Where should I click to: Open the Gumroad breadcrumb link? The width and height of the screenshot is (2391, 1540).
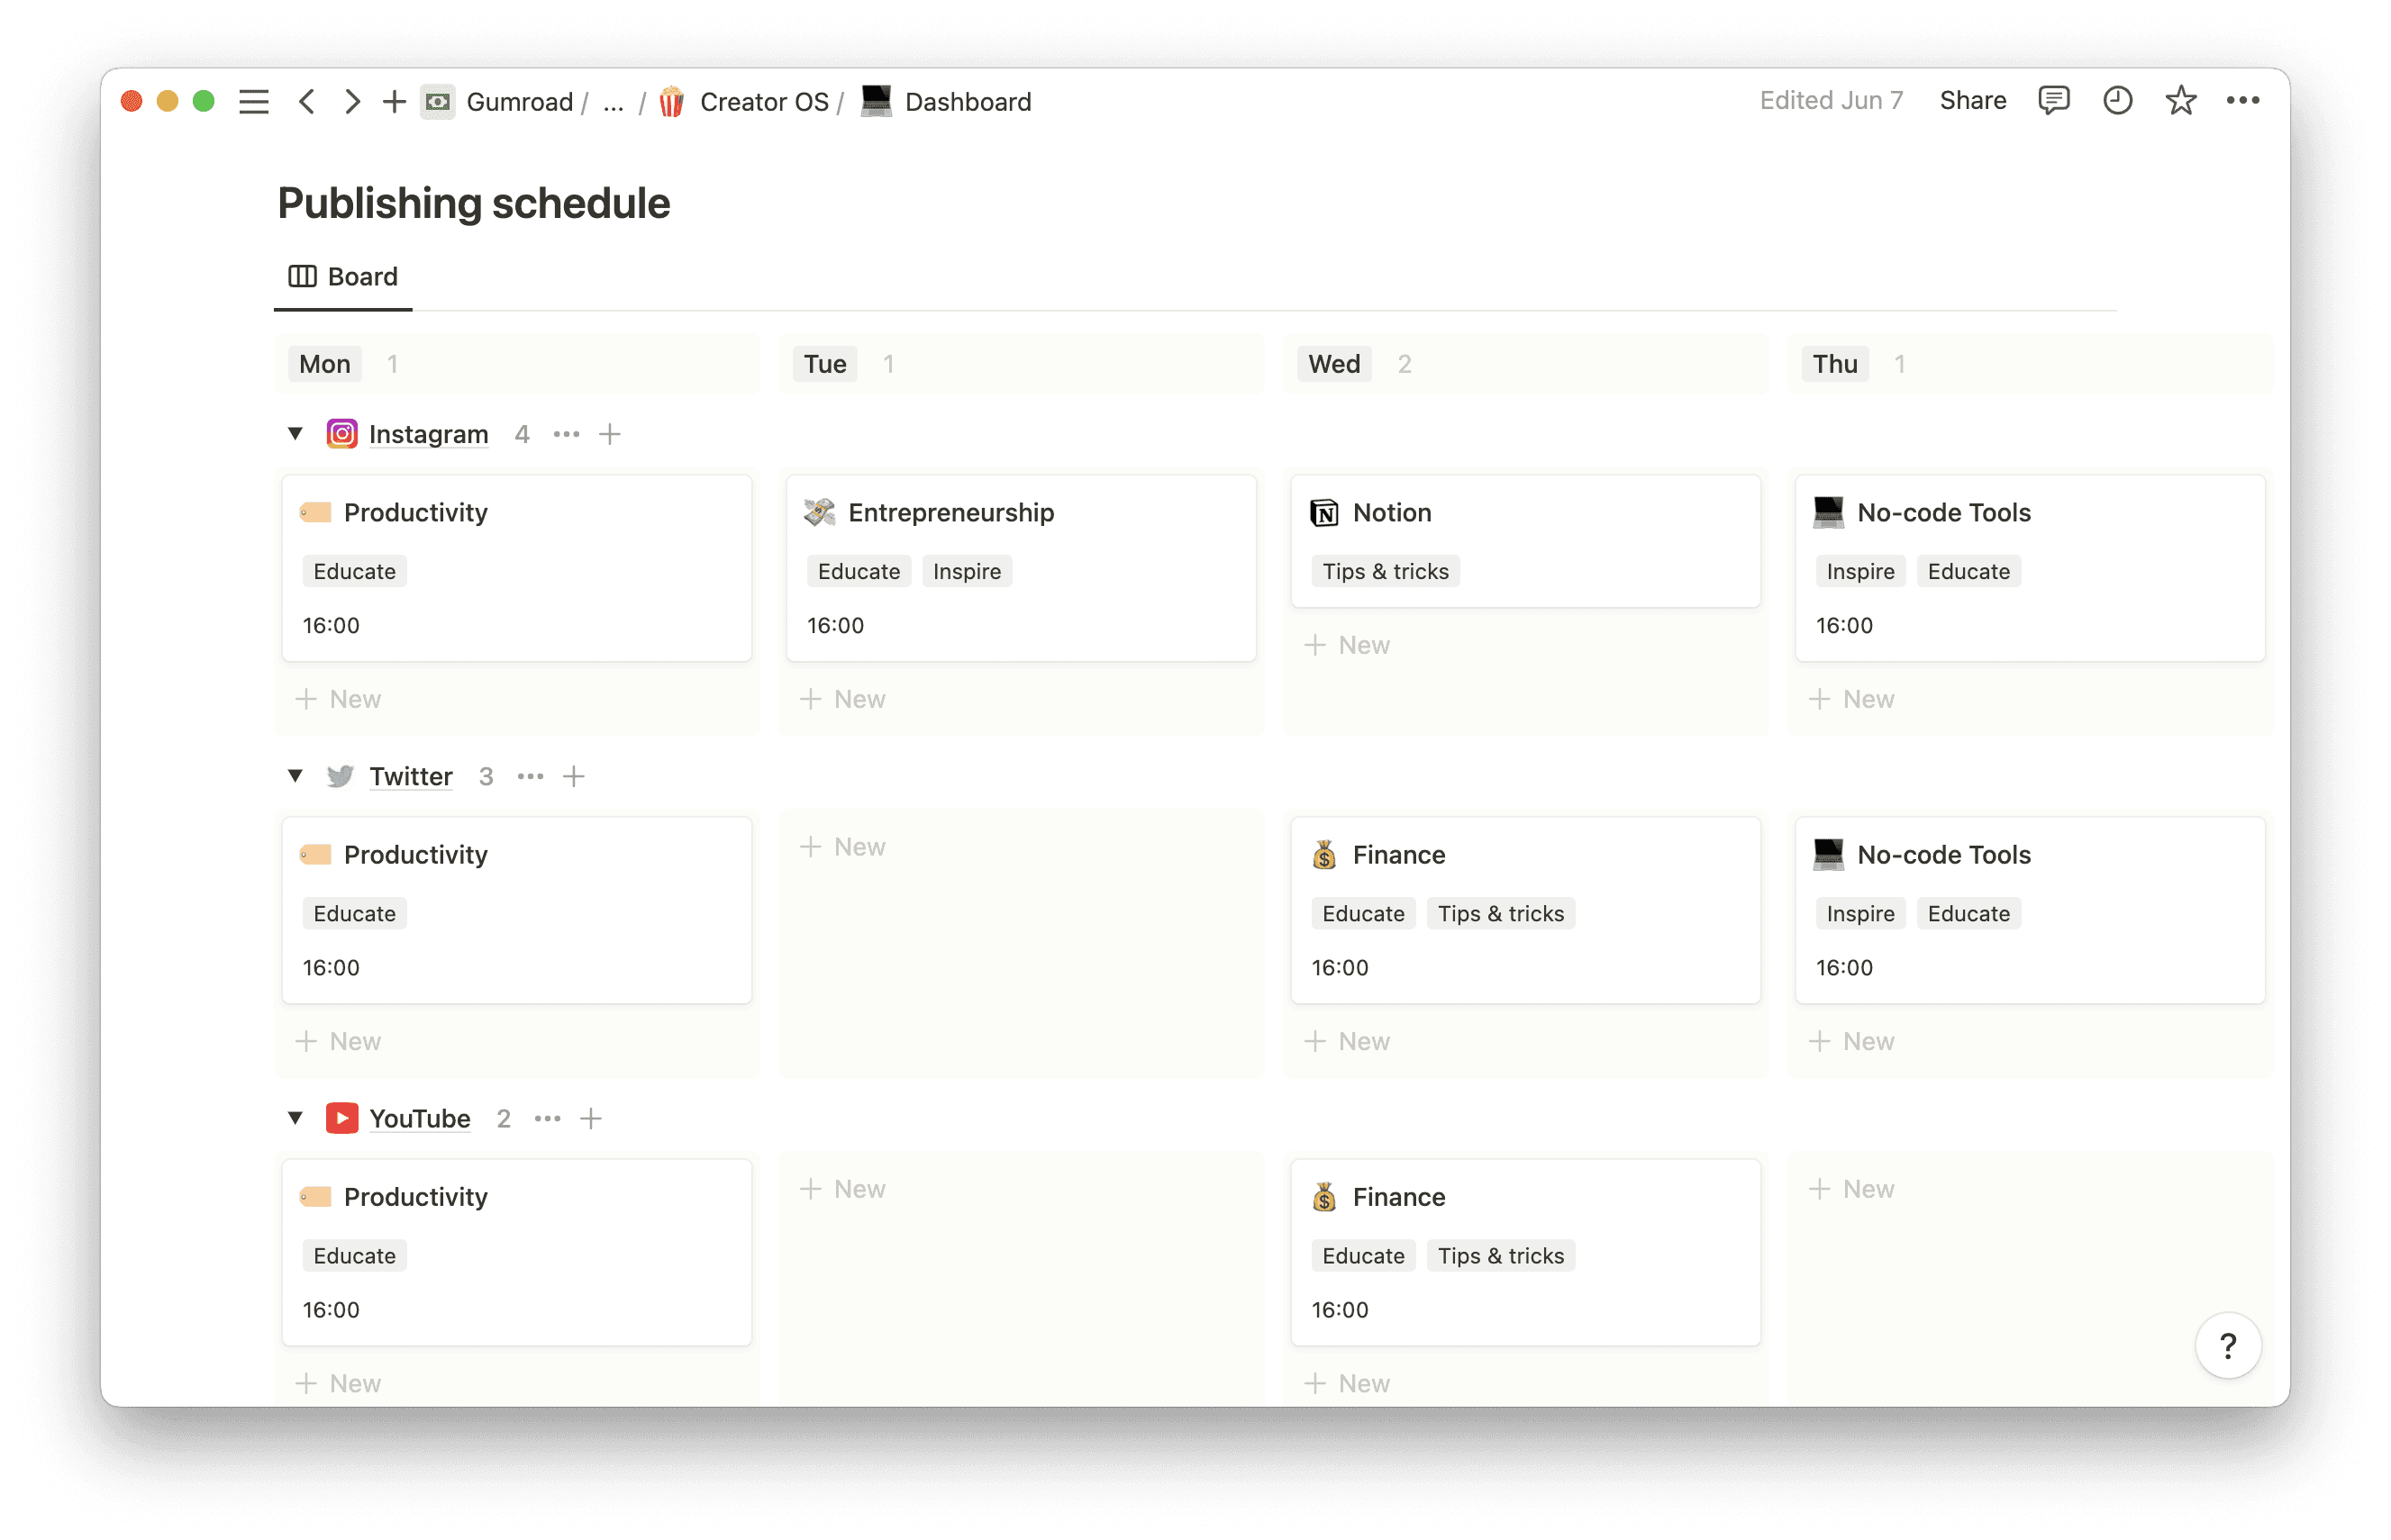[518, 102]
